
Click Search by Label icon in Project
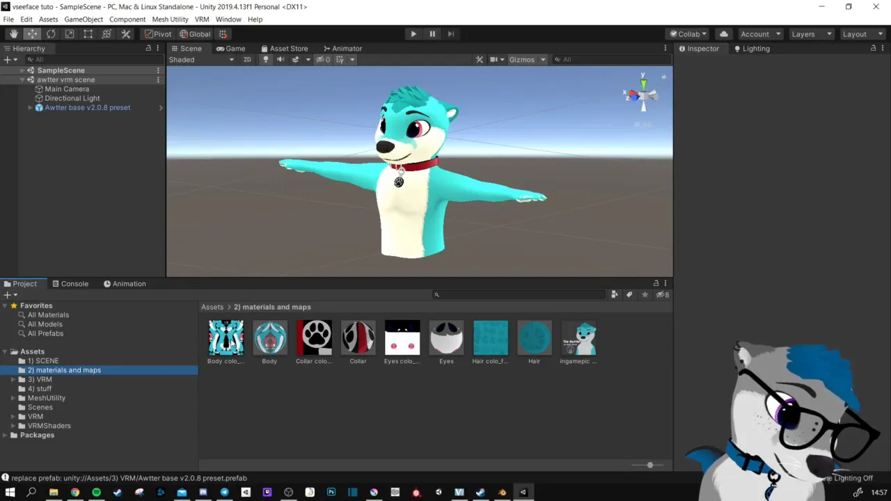[x=629, y=295]
